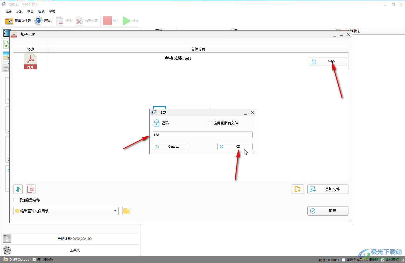Click the 密码 lock button for the file
Viewport: 405px width, 263px height.
click(x=328, y=62)
